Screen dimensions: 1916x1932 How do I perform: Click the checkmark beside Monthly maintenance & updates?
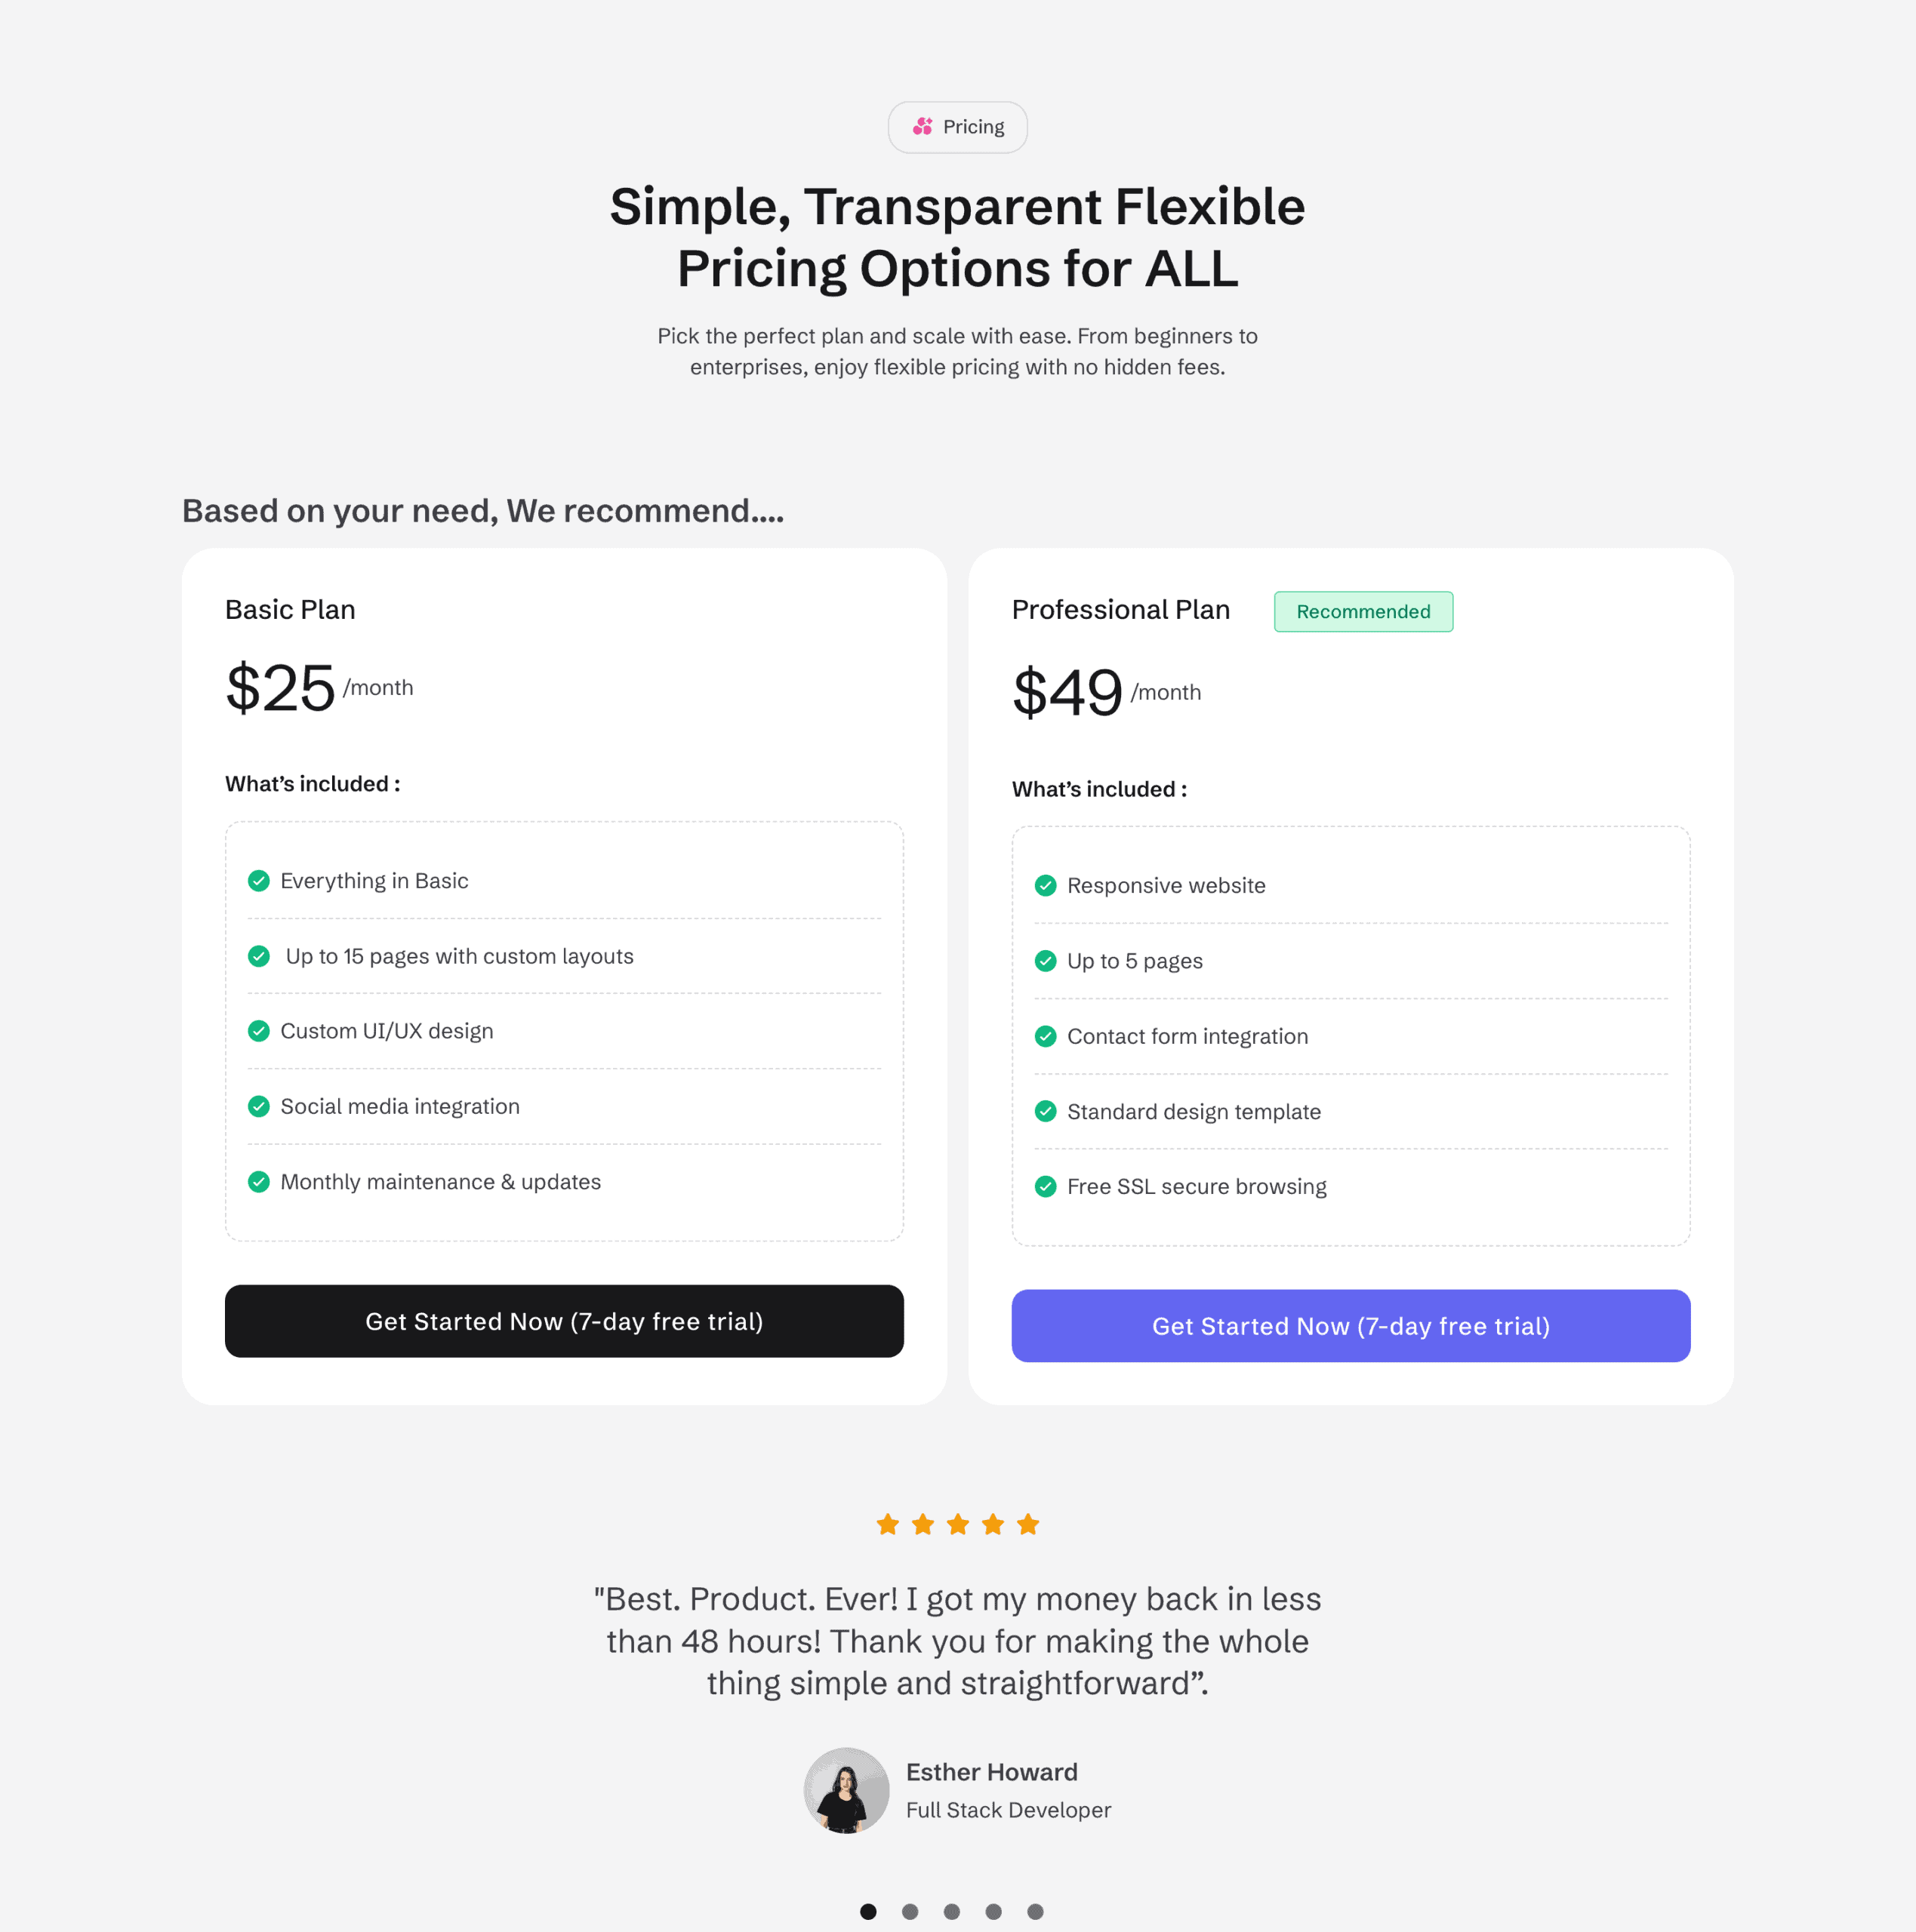point(258,1182)
